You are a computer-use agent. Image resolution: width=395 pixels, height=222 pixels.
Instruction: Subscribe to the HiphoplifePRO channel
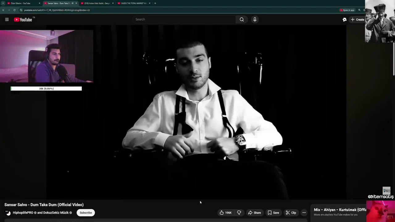[86, 213]
